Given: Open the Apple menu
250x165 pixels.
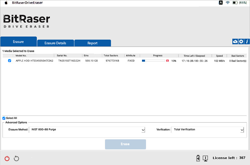Looking at the screenshot, I should click(6, 3).
